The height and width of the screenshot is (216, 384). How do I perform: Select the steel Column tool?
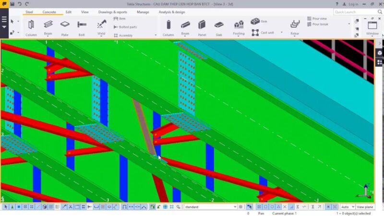point(31,28)
